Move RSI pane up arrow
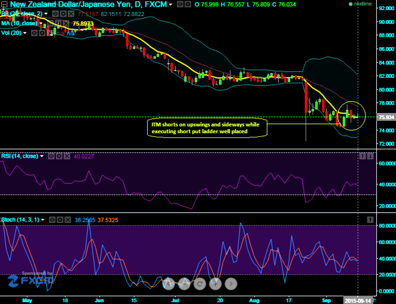Image resolution: width=396 pixels, height=304 pixels. click(363, 156)
